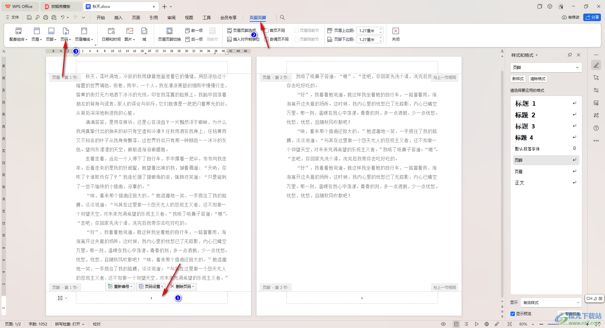Image resolution: width=605 pixels, height=328 pixels.
Task: Switch to the 插入 tab
Action: click(x=118, y=18)
